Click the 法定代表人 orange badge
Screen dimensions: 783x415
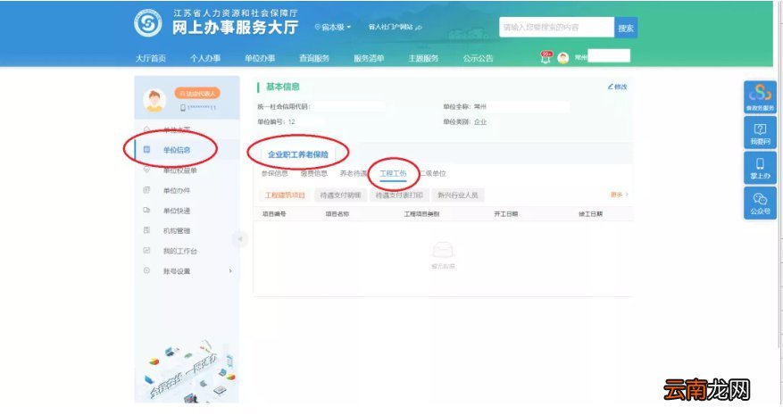(197, 94)
